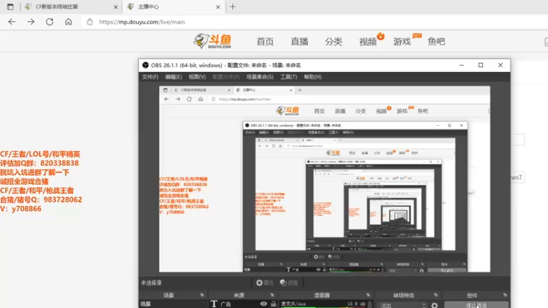
Task: Click the browser forward arrow
Action: (x=31, y=22)
